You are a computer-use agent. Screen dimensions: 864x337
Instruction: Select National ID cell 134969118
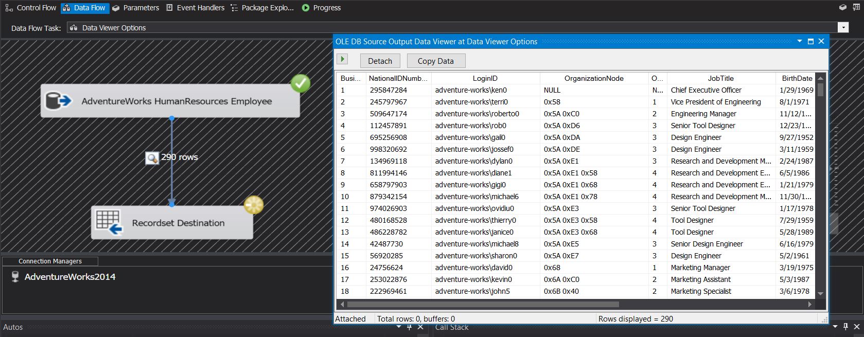398,161
